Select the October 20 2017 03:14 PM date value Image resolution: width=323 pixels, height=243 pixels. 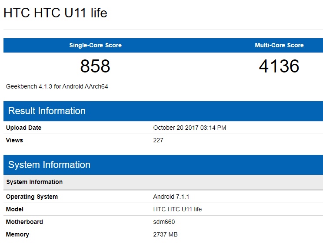[x=190, y=128]
